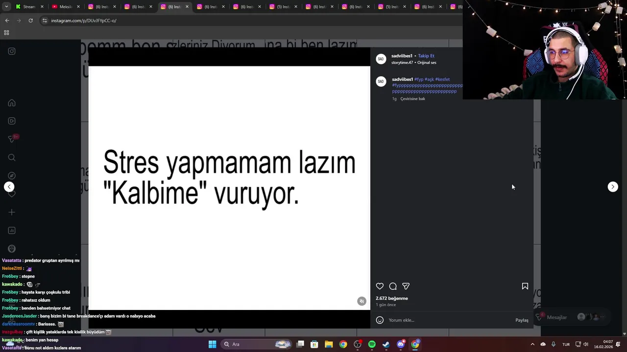
Task: Navigate forward in the browser
Action: tap(19, 21)
